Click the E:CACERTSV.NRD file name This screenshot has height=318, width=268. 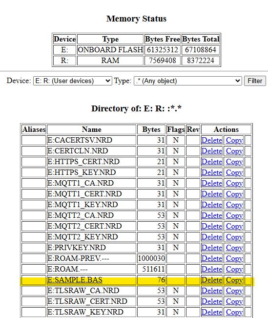(x=80, y=140)
